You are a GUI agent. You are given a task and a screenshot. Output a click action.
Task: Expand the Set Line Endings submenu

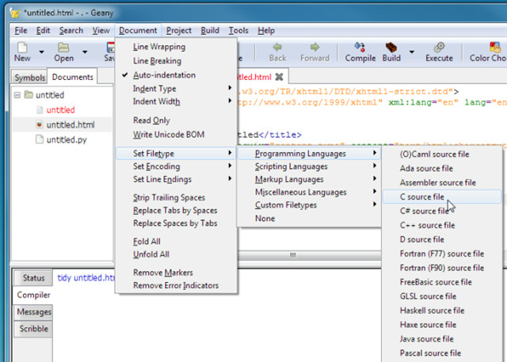[x=176, y=179]
